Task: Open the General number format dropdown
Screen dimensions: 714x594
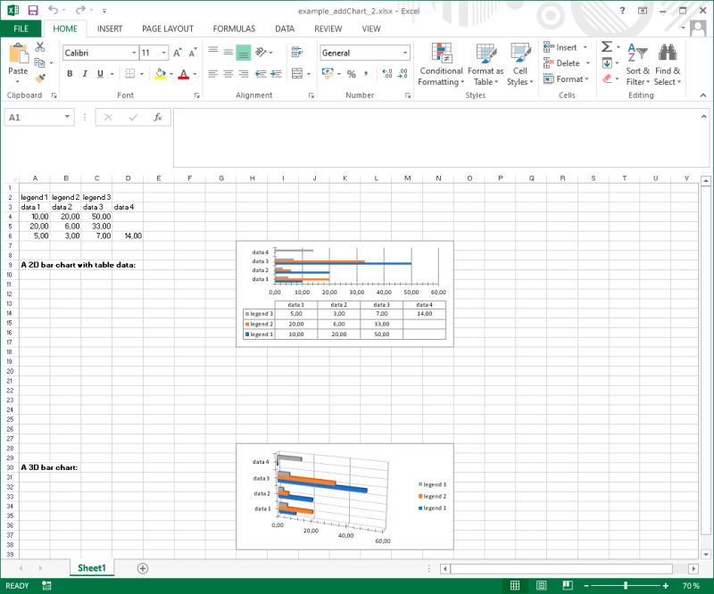Action: click(405, 53)
